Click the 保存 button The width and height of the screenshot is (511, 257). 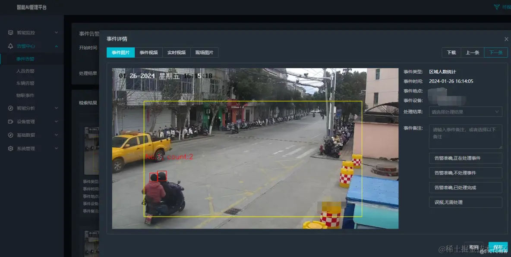pos(498,247)
